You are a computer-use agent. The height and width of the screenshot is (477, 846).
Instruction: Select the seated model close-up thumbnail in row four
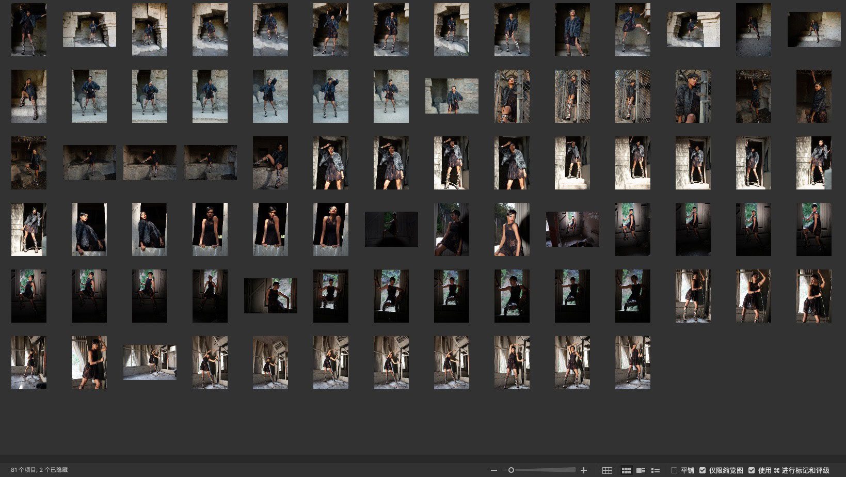click(x=512, y=229)
